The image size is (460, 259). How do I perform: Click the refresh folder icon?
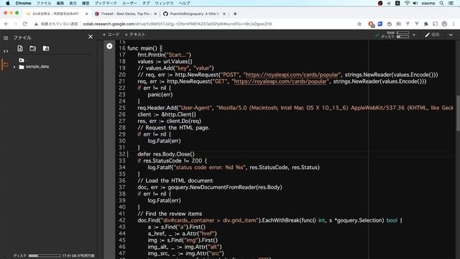(x=33, y=48)
